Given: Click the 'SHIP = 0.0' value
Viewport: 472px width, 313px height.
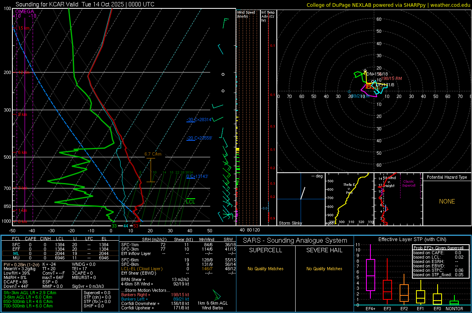Looking at the screenshot, I should 94,306.
